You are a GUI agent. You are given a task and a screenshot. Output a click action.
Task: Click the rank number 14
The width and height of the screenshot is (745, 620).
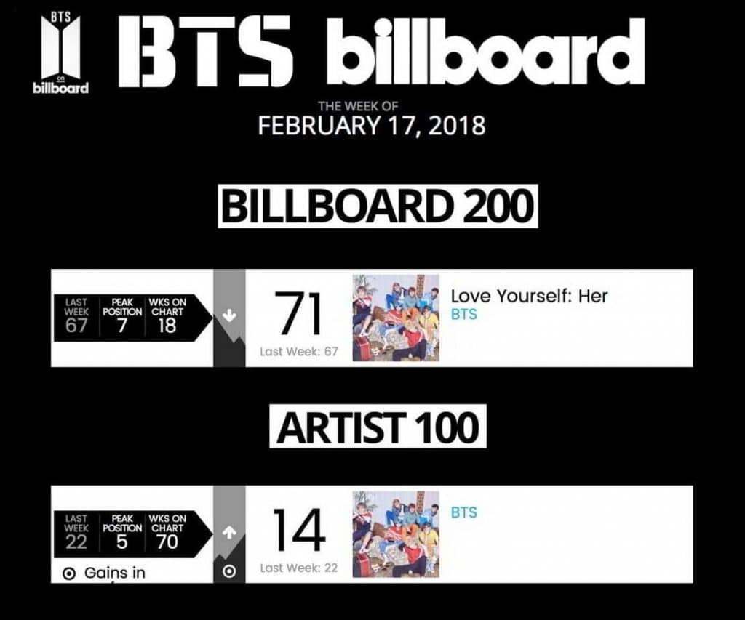pos(298,531)
